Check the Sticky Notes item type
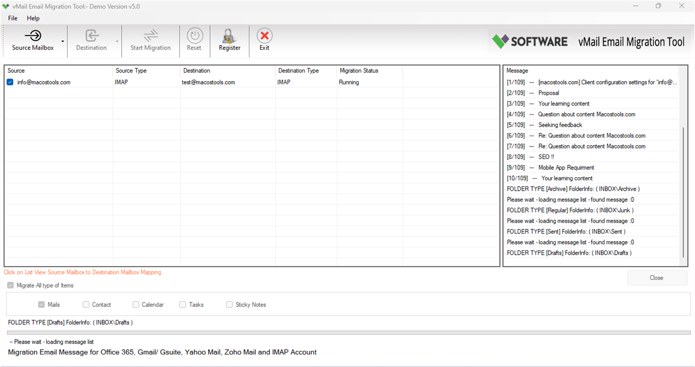Image resolution: width=695 pixels, height=367 pixels. (x=230, y=304)
